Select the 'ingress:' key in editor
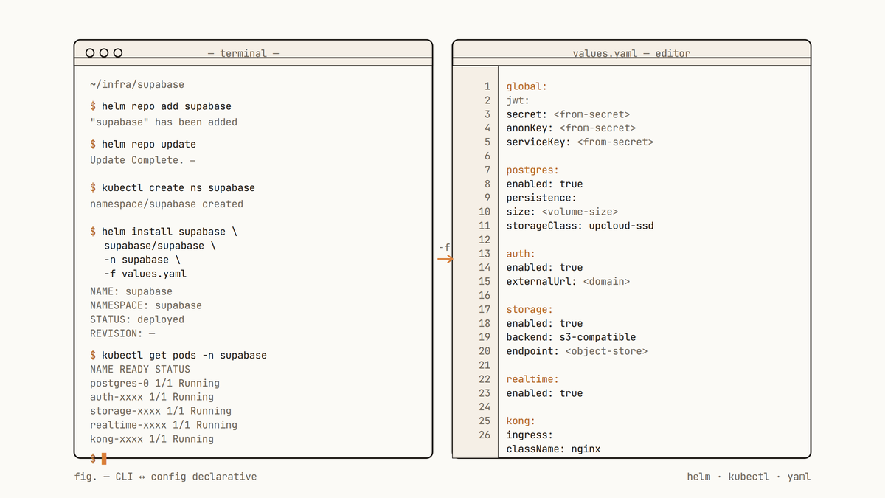Viewport: 885px width, 498px height. pos(530,435)
